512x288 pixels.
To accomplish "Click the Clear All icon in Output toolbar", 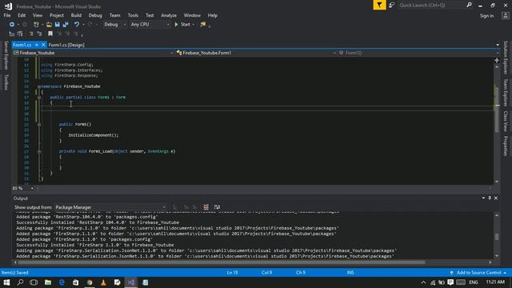I will click(x=206, y=207).
